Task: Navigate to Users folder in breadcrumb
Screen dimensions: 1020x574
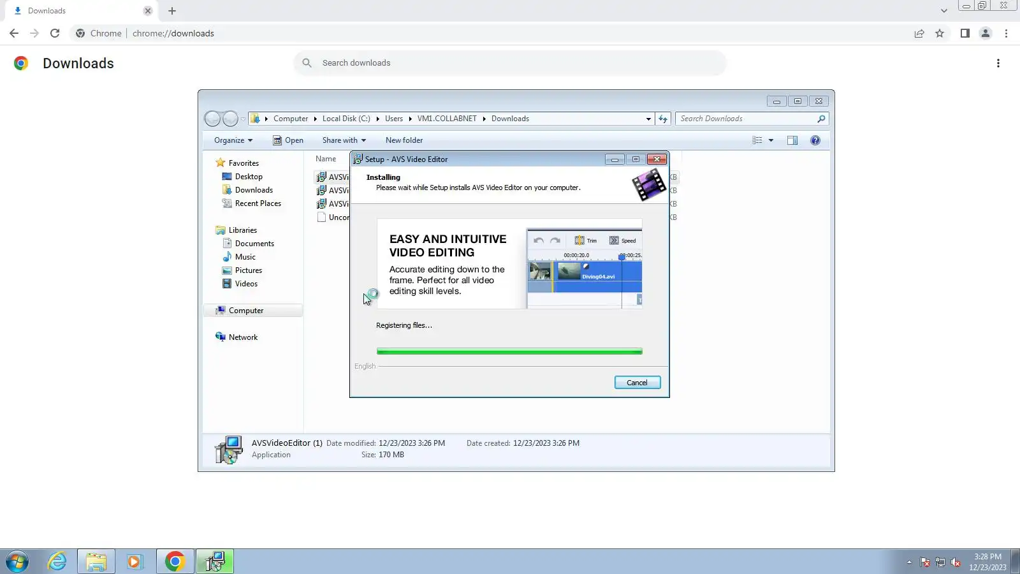Action: [x=394, y=119]
